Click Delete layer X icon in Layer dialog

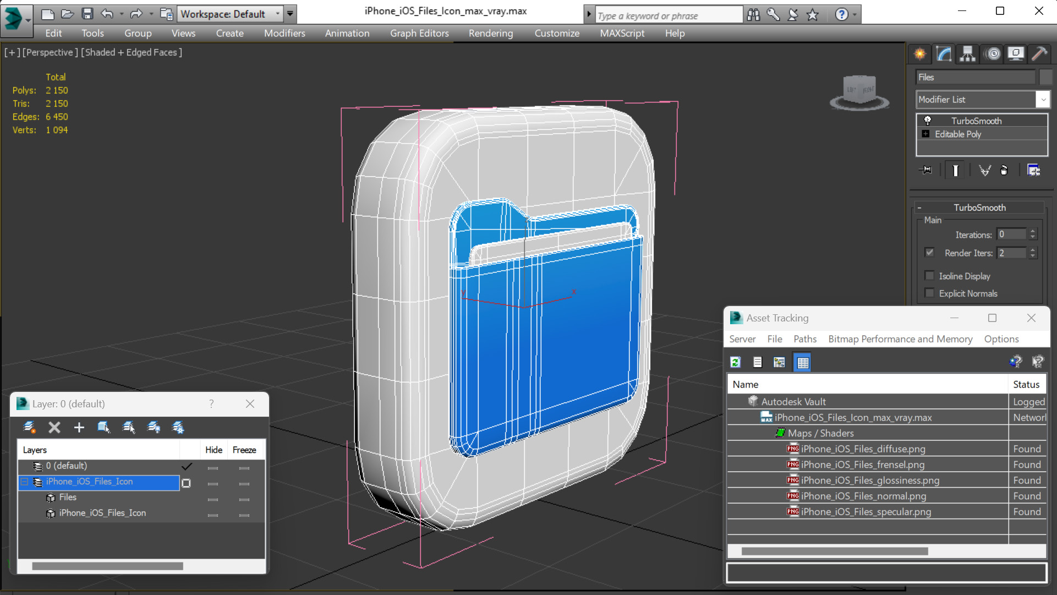54,427
